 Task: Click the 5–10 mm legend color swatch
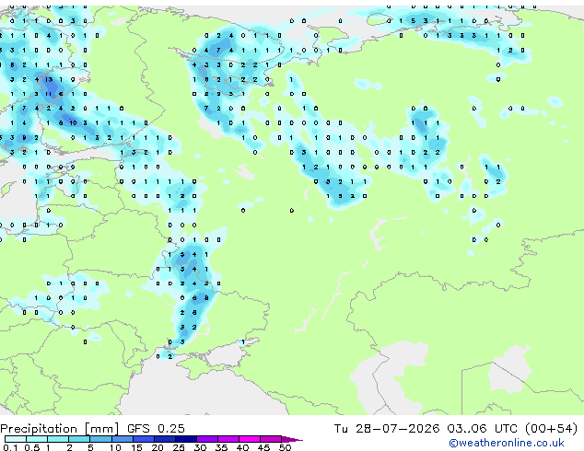point(100,439)
